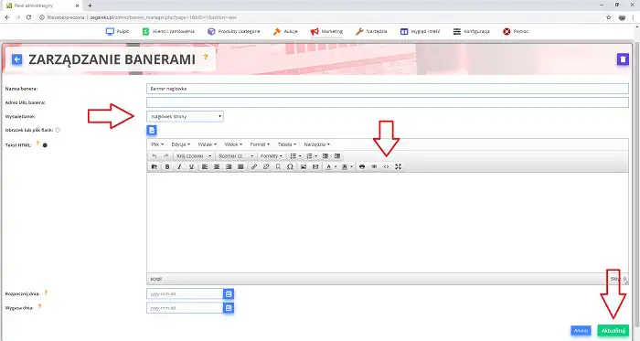Click the green Aktualizuj button

[x=613, y=330]
